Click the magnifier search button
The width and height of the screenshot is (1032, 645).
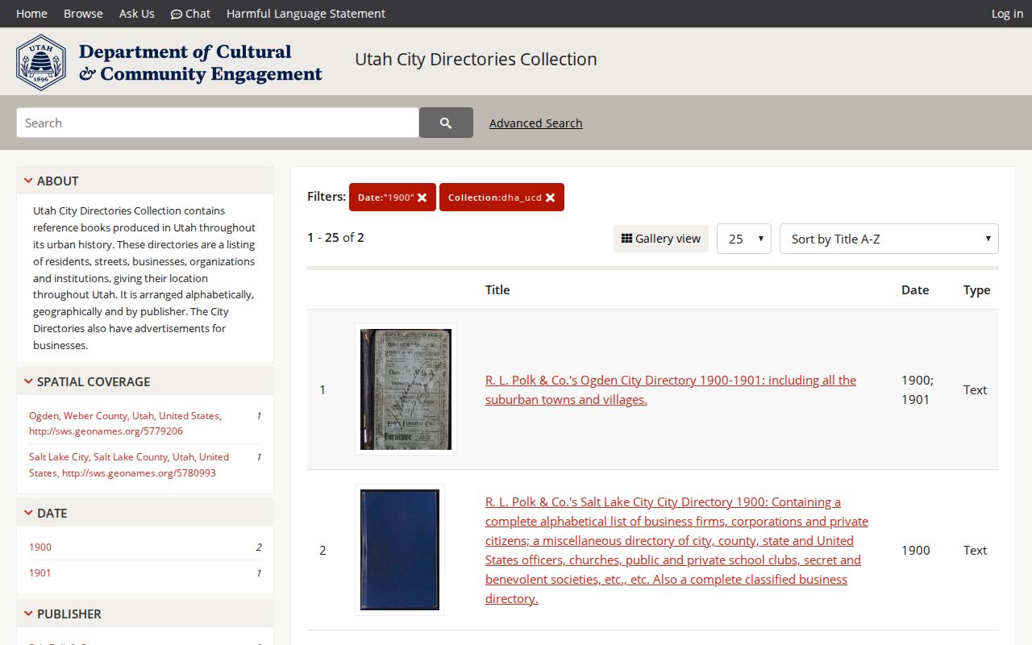pos(446,123)
